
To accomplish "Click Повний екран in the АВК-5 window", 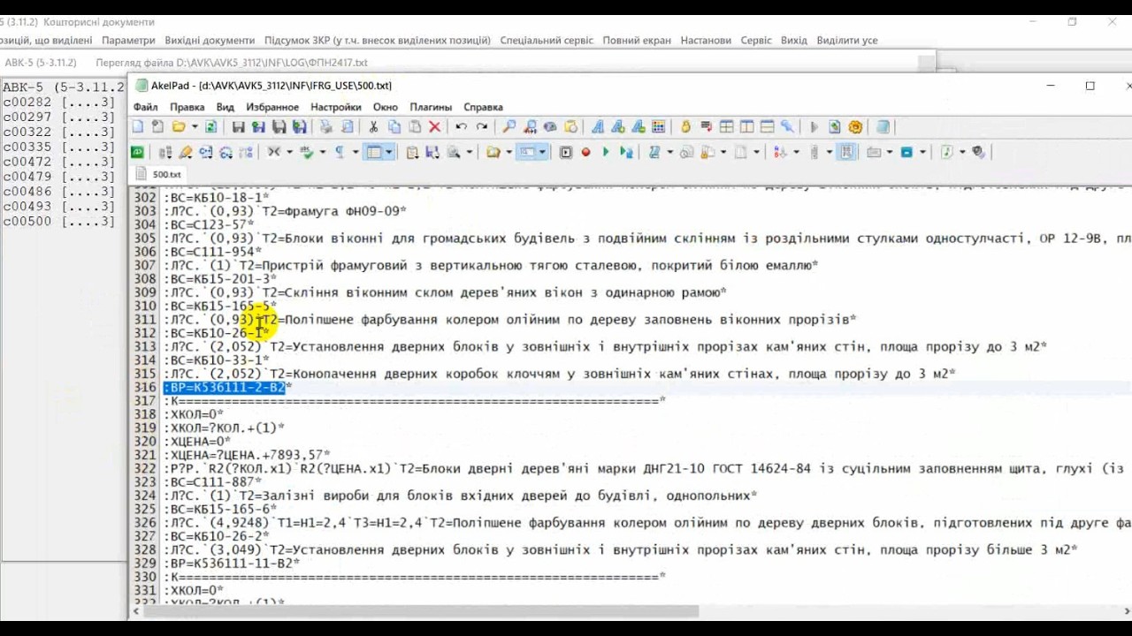I will 637,41.
